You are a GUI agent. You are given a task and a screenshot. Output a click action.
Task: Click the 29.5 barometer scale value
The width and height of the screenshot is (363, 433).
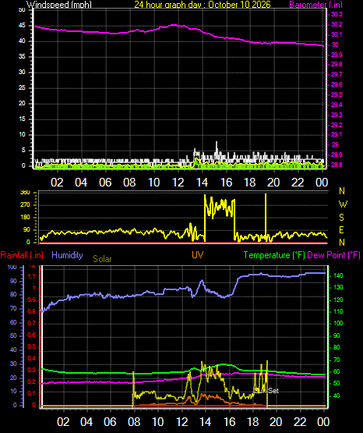[337, 94]
